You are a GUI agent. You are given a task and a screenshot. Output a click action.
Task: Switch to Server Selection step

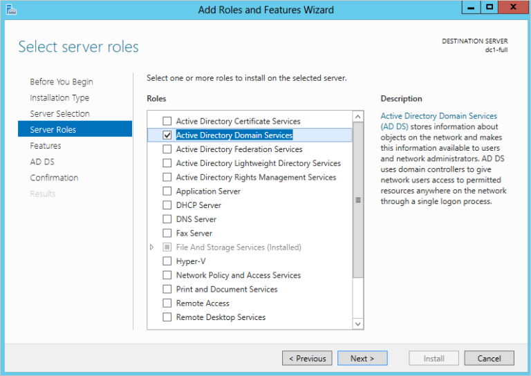click(x=59, y=114)
